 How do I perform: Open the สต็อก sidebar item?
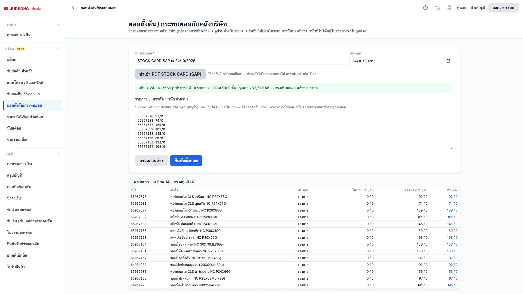click(x=32, y=60)
